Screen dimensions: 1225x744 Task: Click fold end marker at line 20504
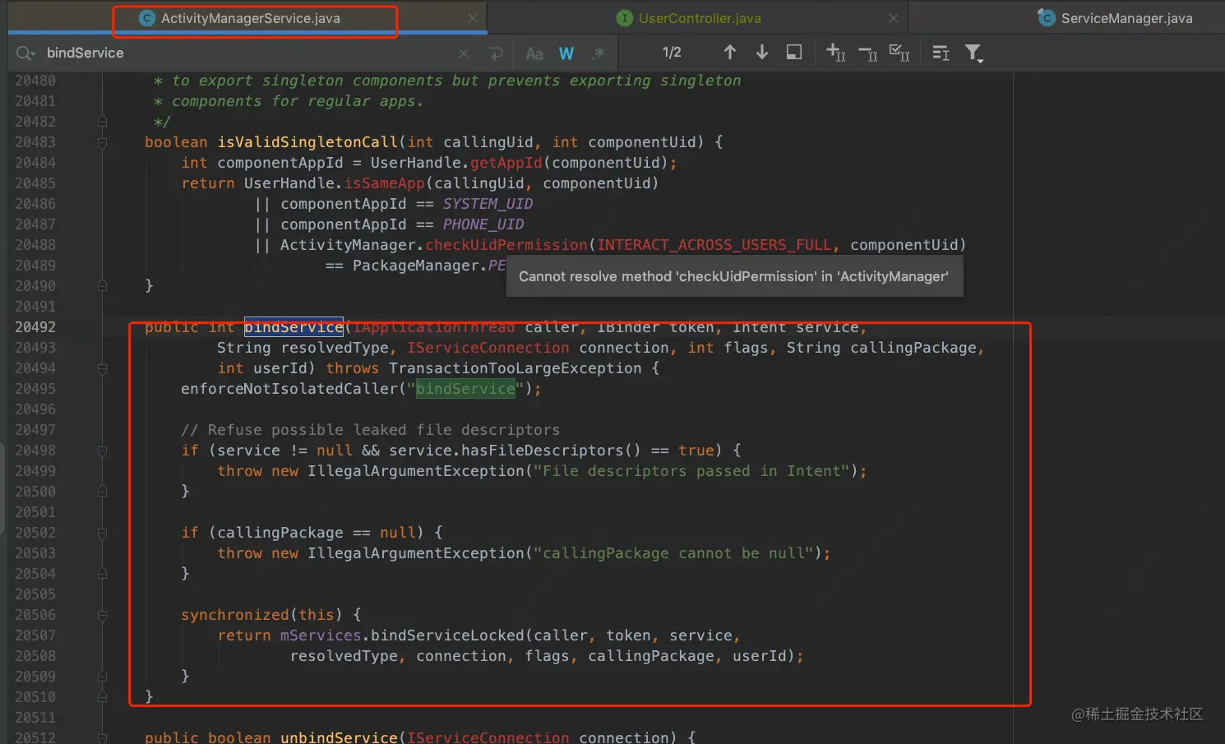[102, 574]
